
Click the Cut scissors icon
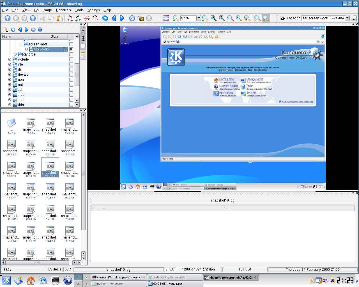point(43,18)
